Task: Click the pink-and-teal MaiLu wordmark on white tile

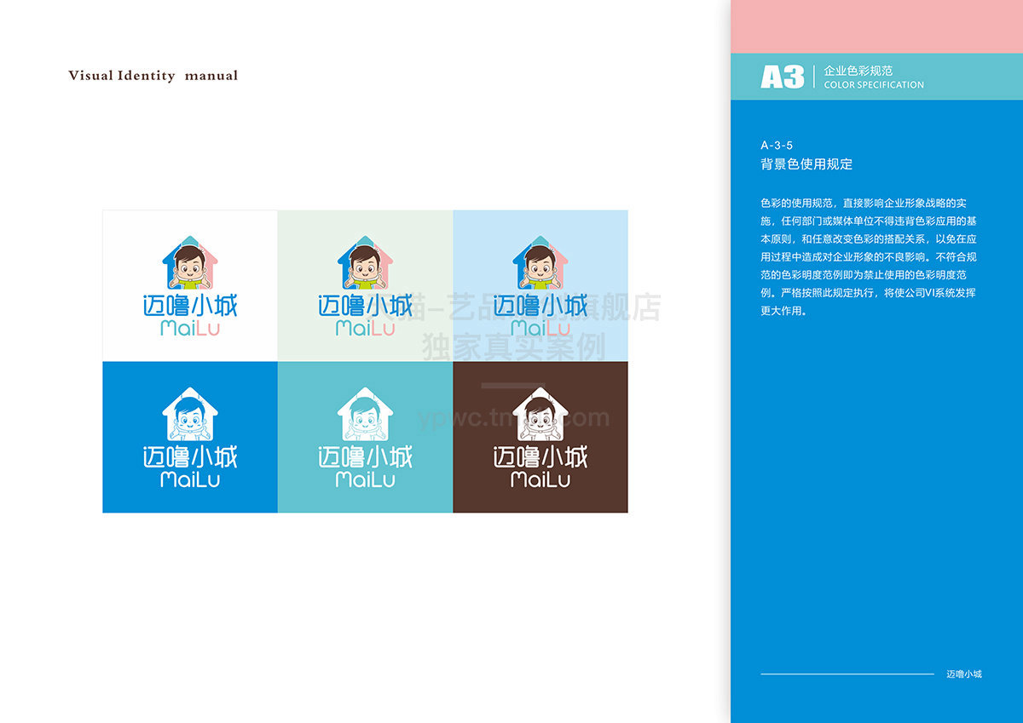Action: pyautogui.click(x=190, y=329)
